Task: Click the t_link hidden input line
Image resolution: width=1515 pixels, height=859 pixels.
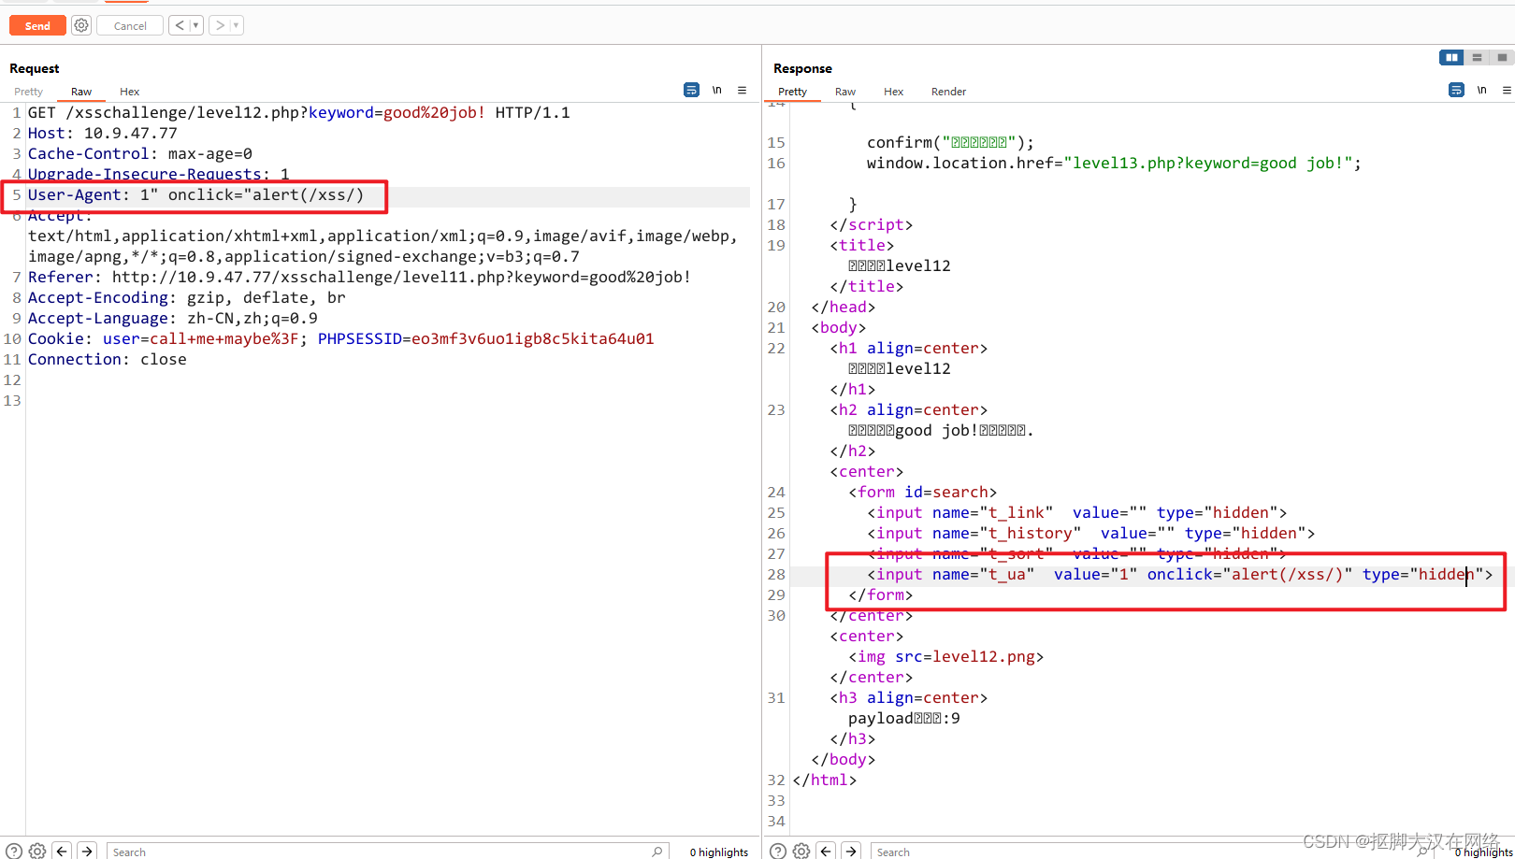Action: coord(1077,512)
